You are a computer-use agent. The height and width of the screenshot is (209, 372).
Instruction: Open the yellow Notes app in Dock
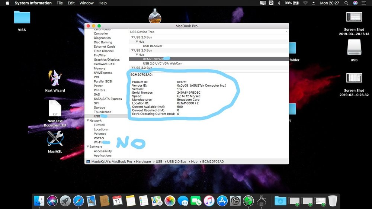coord(131,201)
